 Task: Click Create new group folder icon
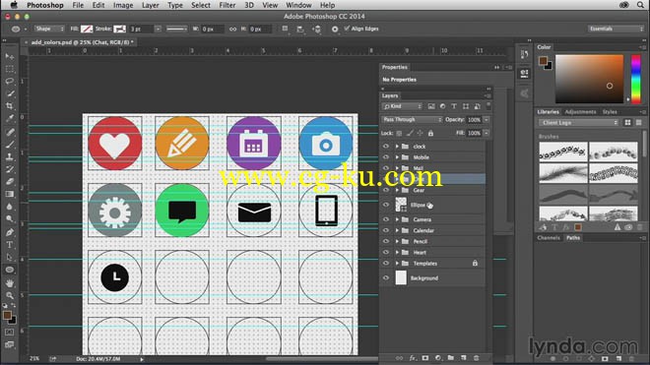[451, 358]
